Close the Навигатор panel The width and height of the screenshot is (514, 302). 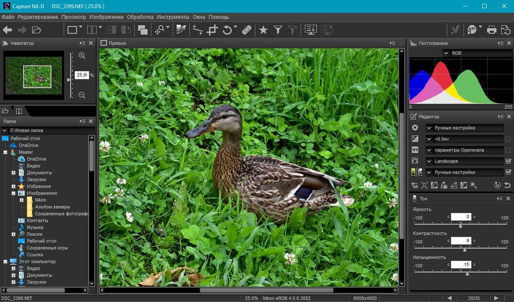(91, 43)
